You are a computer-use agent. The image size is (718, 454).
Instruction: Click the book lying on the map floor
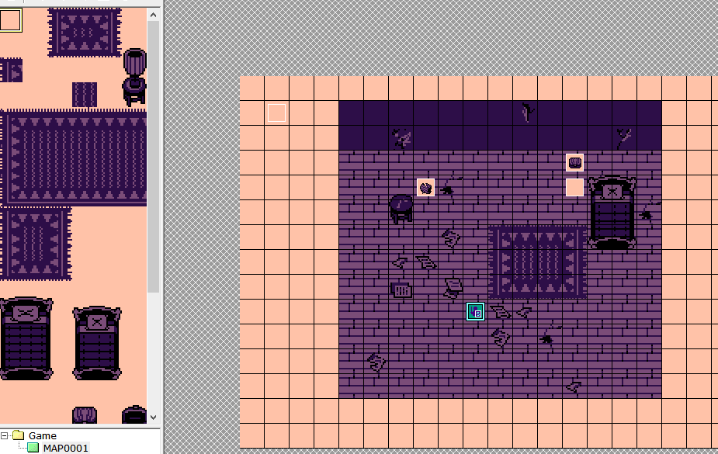[401, 290]
